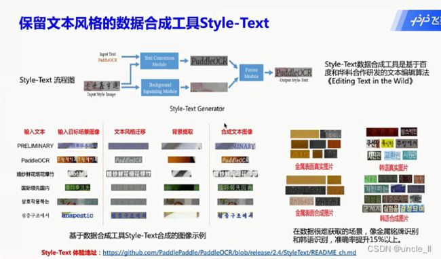The width and height of the screenshot is (441, 259).
Task: Select the Output Style Text PaddleOCR image
Action: tap(293, 73)
